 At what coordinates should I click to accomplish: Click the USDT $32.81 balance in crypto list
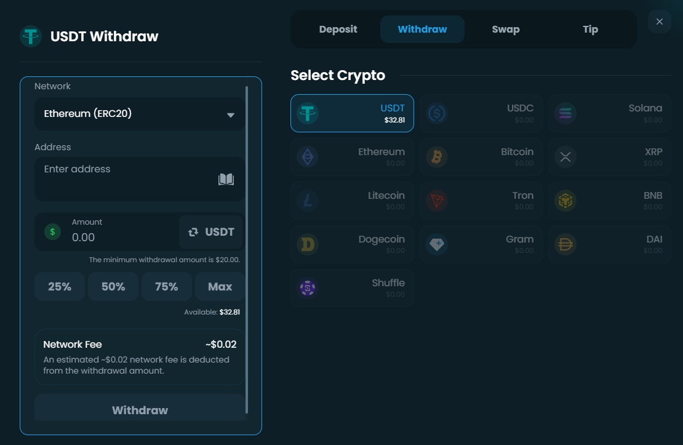coord(394,120)
